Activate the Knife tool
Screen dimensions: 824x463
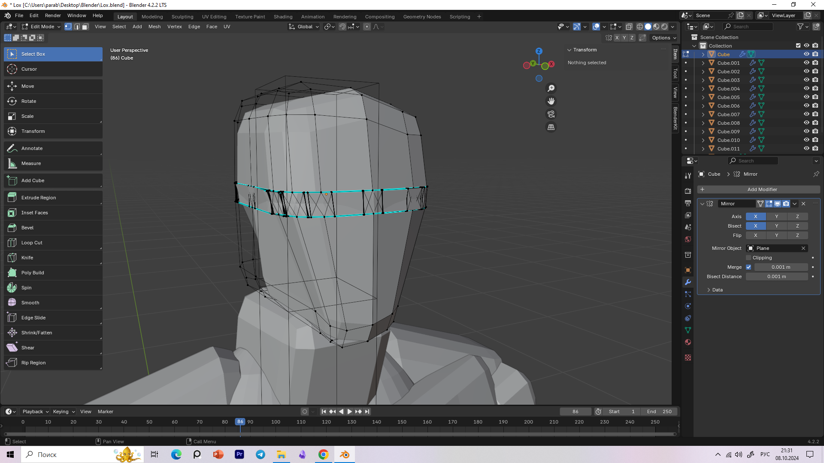(x=53, y=258)
